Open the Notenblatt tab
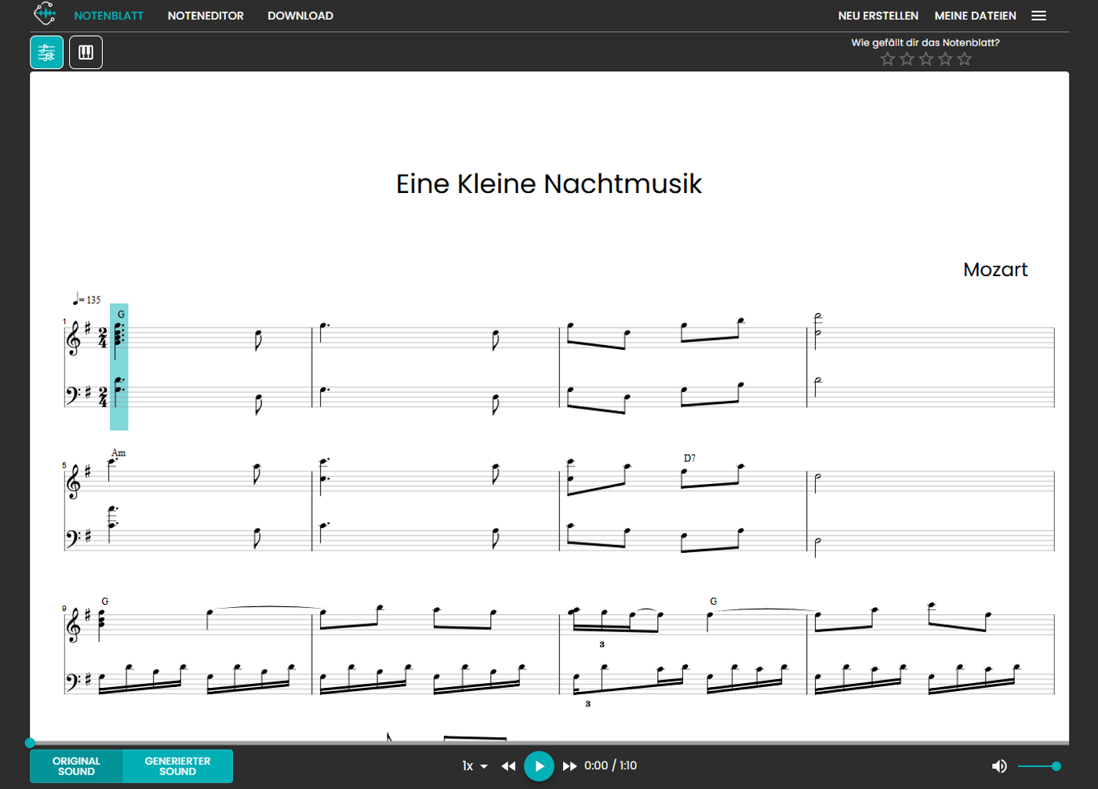The width and height of the screenshot is (1098, 789). coord(109,16)
